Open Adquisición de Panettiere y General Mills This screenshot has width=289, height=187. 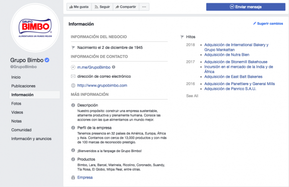pyautogui.click(x=240, y=84)
